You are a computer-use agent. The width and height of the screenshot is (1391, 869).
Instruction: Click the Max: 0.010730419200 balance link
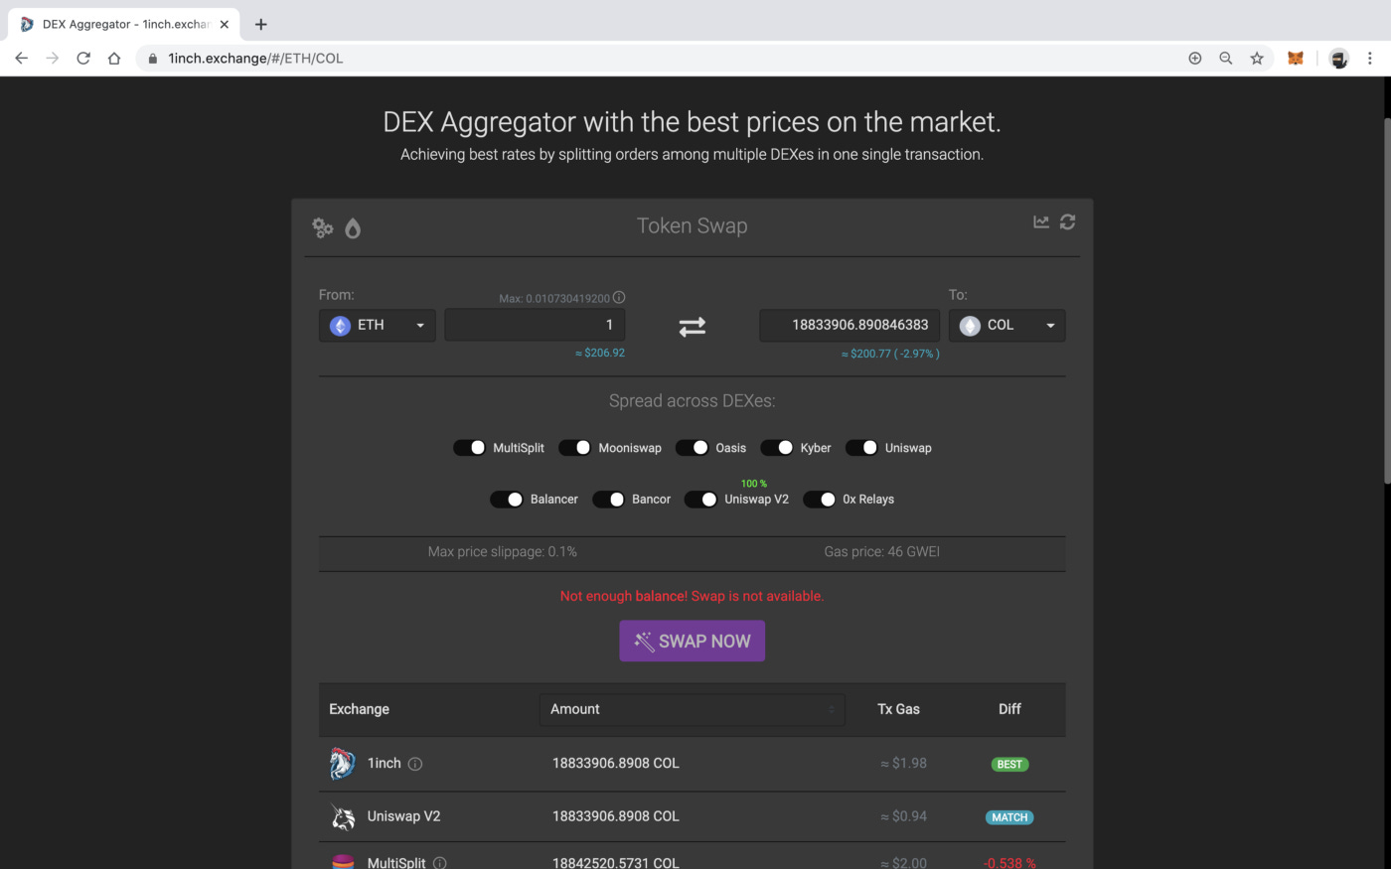coord(554,298)
